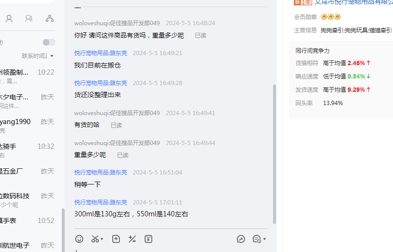The width and height of the screenshot is (393, 252).
Task: Click sender name 悦行宠物用品:路东亮 at 16:51:04
Action: 101,172
